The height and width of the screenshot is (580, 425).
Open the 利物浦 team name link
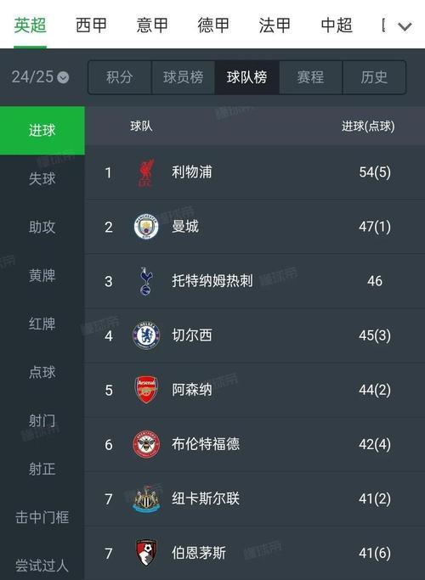(192, 172)
